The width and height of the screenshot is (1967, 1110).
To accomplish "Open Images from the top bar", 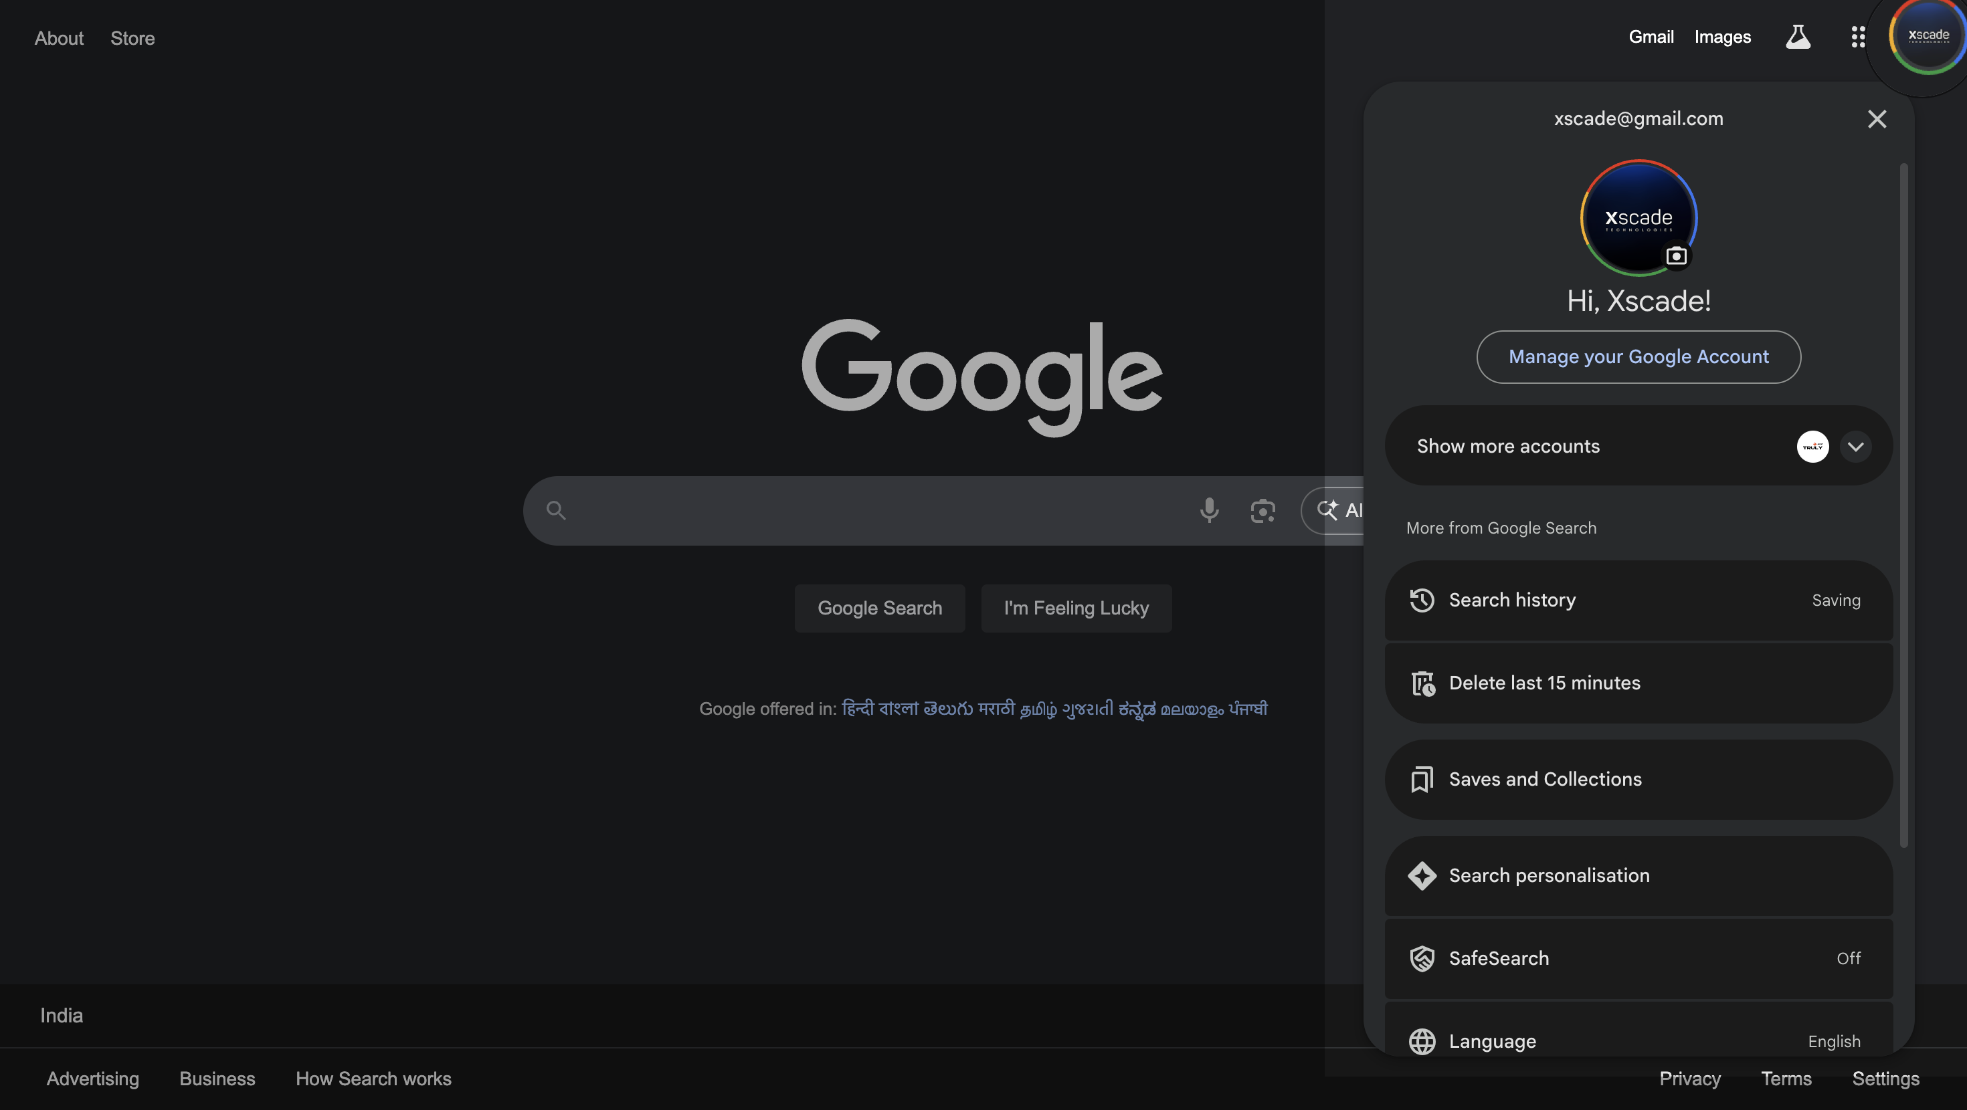I will (1723, 37).
